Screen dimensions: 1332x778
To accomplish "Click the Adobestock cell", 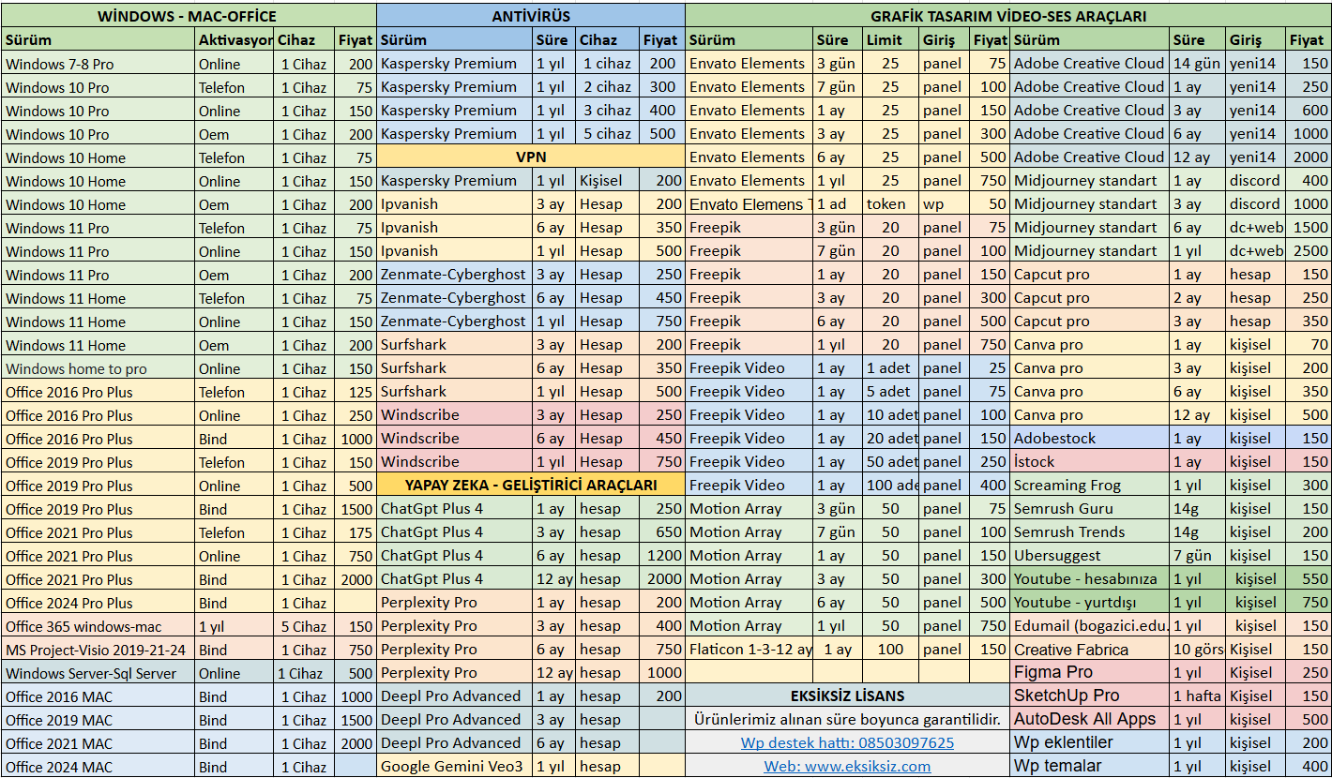I will point(1090,438).
